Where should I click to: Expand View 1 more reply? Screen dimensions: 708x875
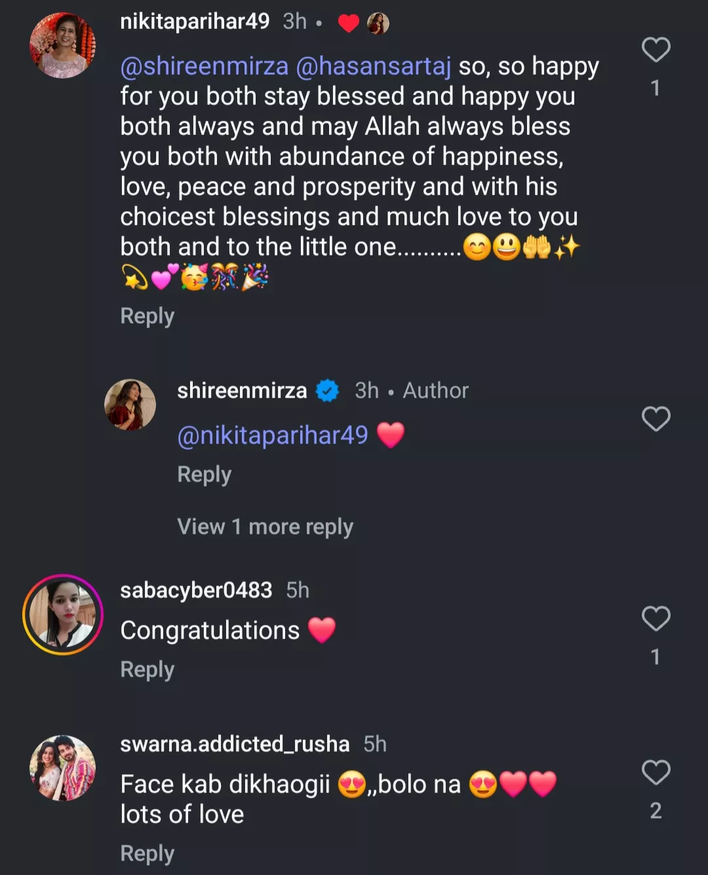265,527
